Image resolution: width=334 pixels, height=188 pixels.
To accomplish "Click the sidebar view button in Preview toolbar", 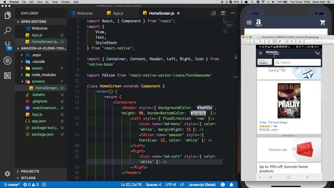I will (246, 42).
